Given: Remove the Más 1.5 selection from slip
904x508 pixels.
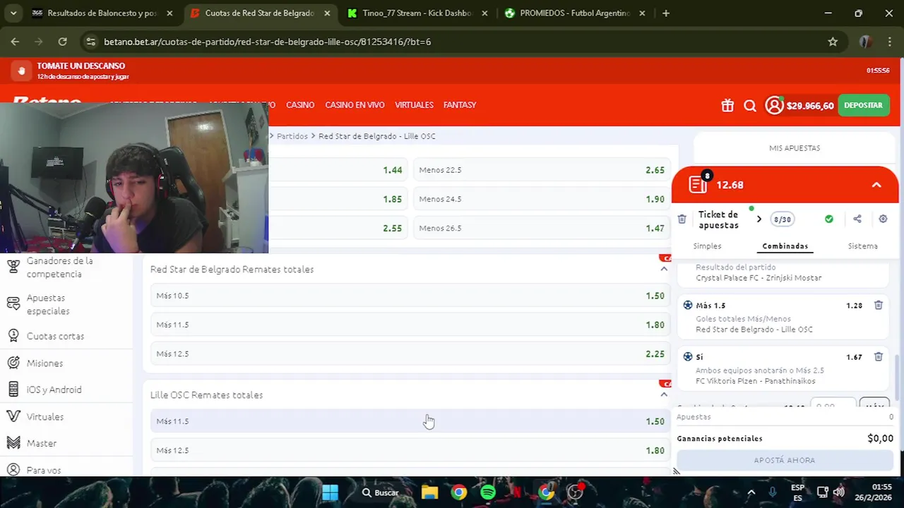Looking at the screenshot, I should (879, 306).
